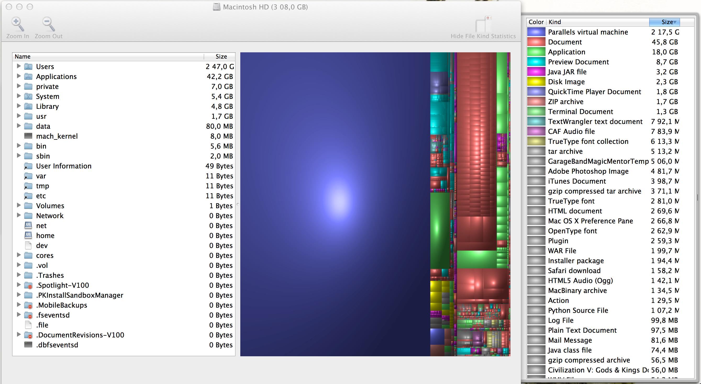This screenshot has height=384, width=701.
Task: Click the yellow Disk Image treemap block
Action: coord(436,286)
